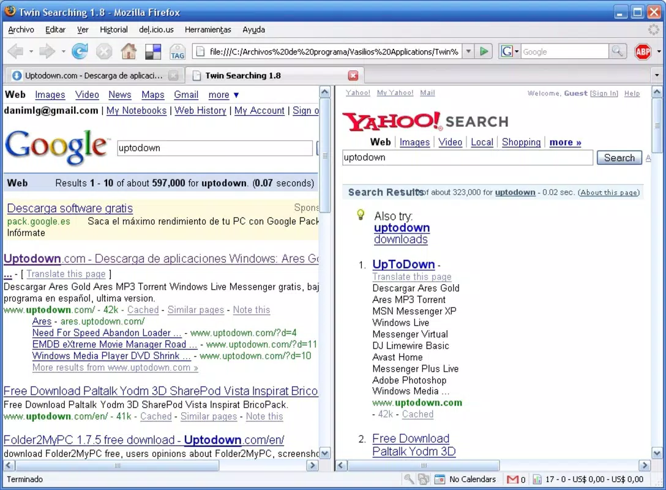Open the del.icio.us menu
The width and height of the screenshot is (666, 490).
(x=156, y=29)
